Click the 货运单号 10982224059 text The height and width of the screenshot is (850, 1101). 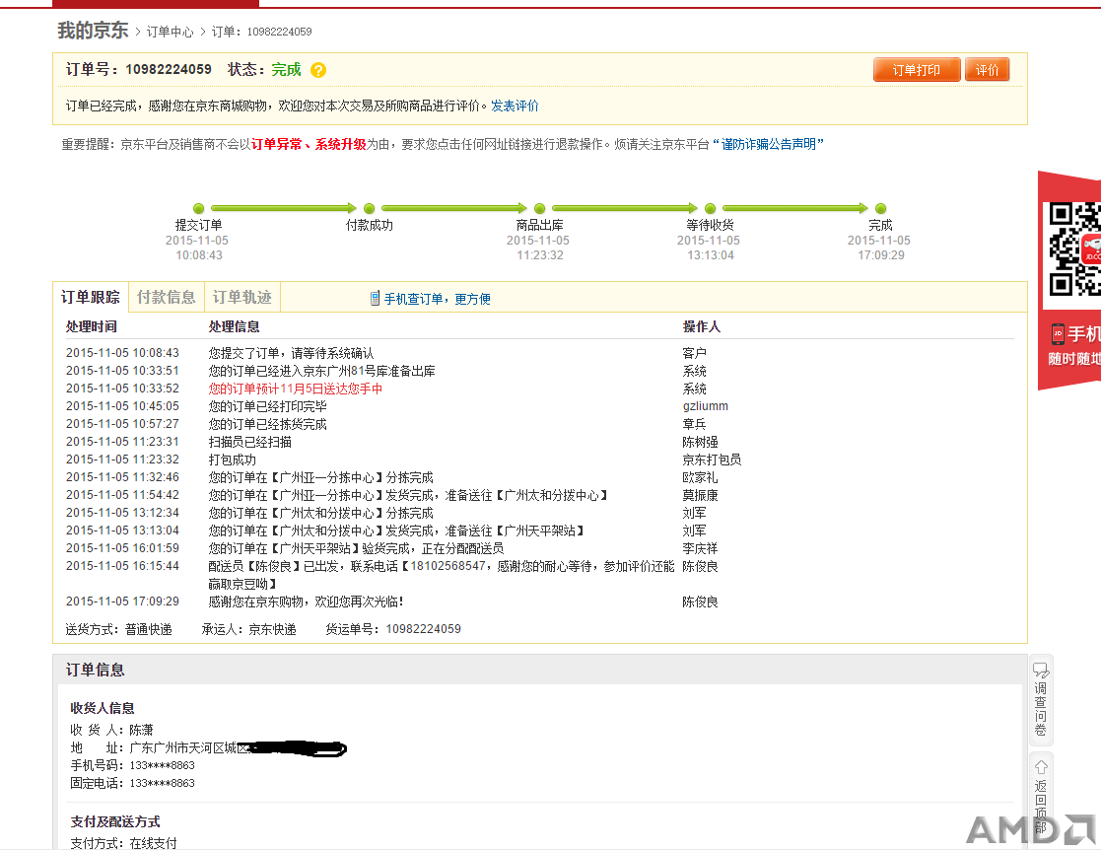[x=393, y=629]
